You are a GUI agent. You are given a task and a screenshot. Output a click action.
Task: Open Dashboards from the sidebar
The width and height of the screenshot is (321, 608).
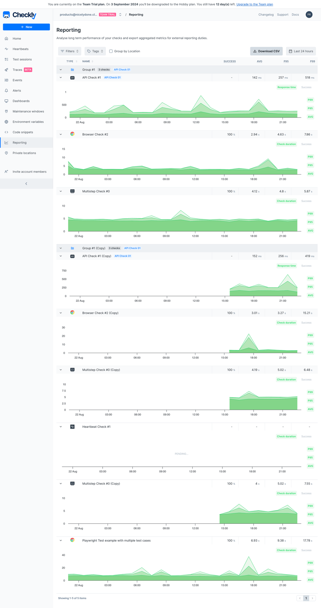pyautogui.click(x=20, y=101)
